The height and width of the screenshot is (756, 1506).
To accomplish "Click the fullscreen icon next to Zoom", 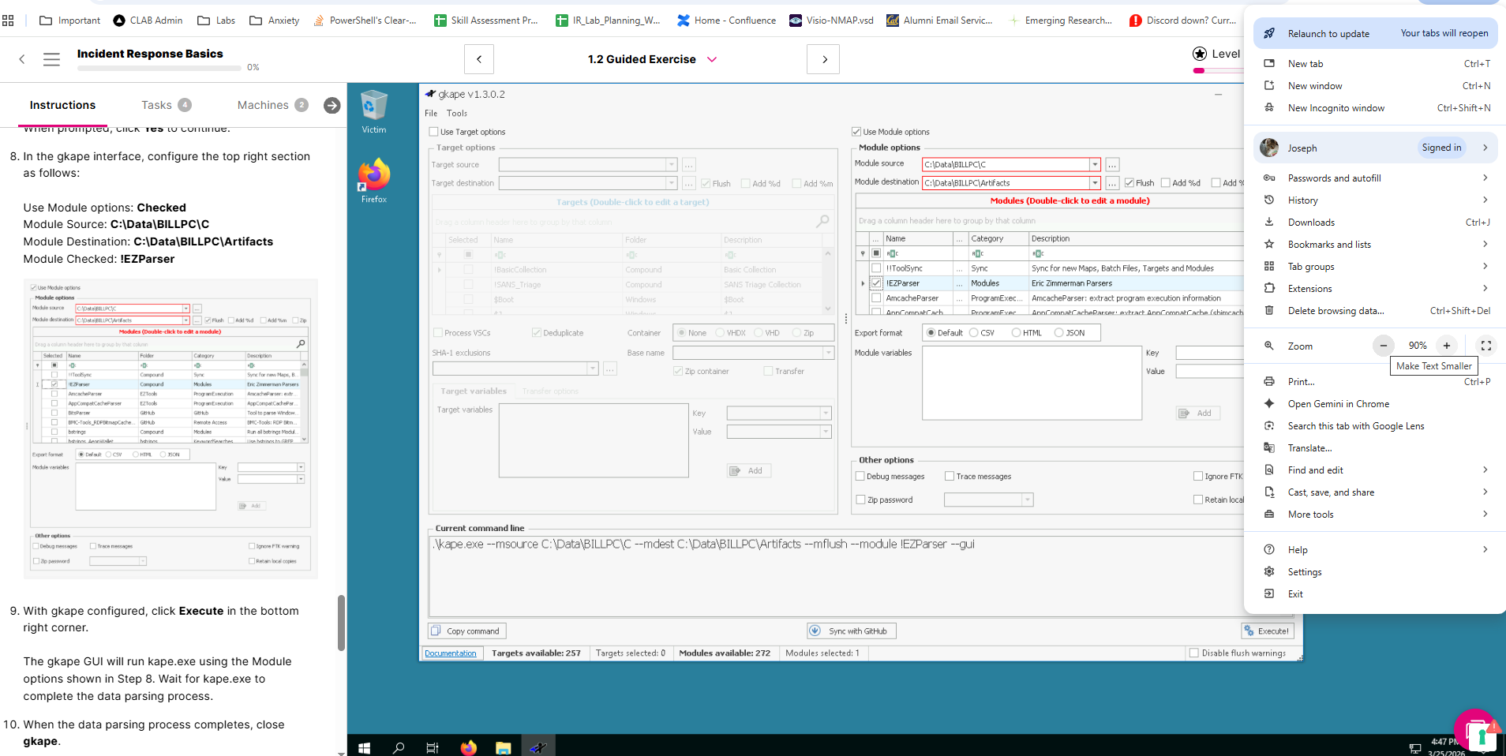I will click(1485, 346).
